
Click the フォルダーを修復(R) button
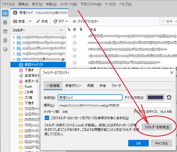click(x=157, y=127)
